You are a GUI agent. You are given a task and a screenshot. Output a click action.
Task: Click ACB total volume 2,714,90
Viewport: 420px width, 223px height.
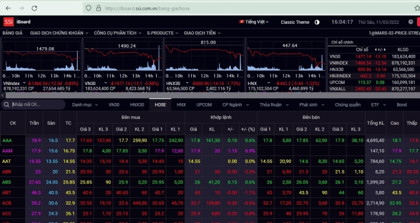[x=376, y=203]
